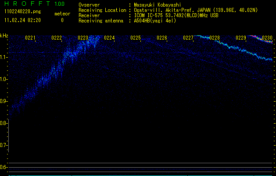Select observer name Masayuki Kobayashi
Viewport: 276px width, 176px height.
tap(157, 5)
